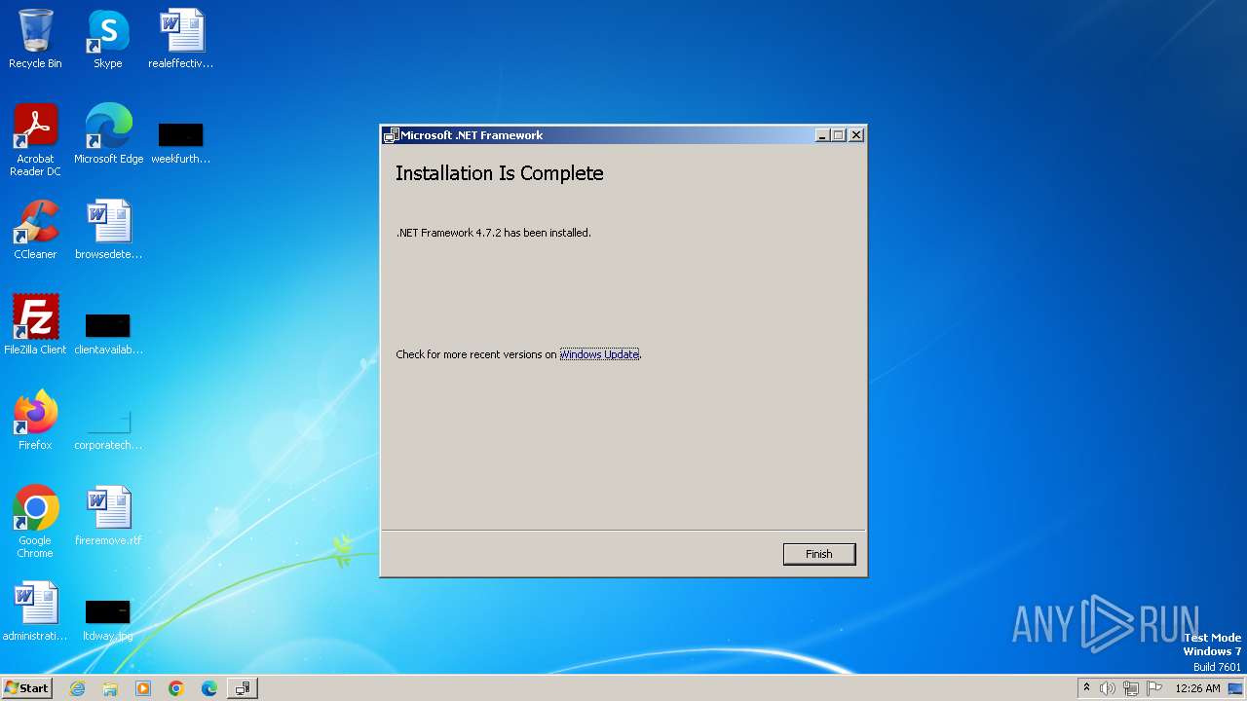
Task: Open the realeffectiv Word document icon
Action: coord(181,39)
